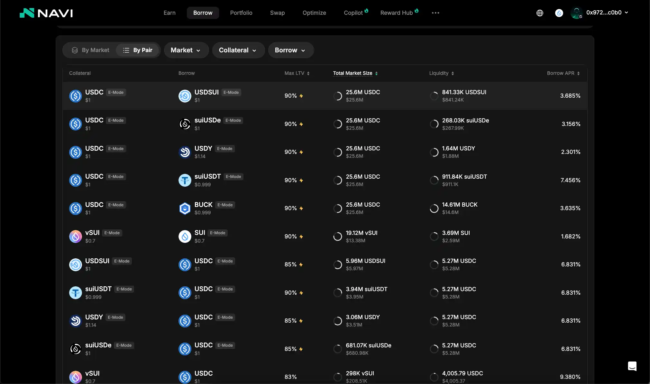Open the Optimize tab
The image size is (650, 384).
314,13
